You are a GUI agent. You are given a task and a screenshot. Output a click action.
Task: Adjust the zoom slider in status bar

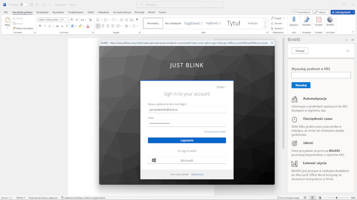coord(337,198)
